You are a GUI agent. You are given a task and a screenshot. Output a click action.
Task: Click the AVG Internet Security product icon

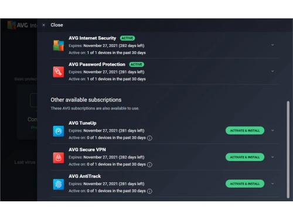[x=59, y=45]
